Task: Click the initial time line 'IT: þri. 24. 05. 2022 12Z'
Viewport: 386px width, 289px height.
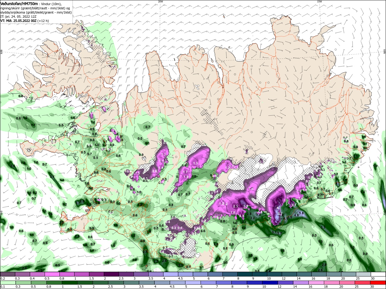Action: click(x=18, y=17)
